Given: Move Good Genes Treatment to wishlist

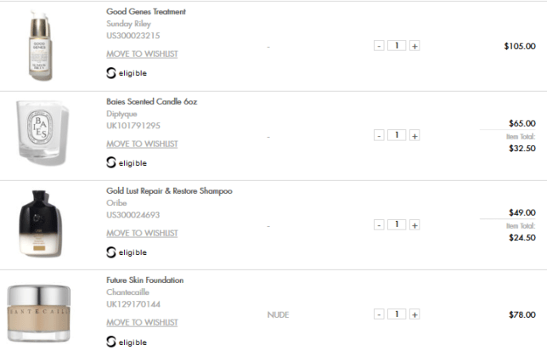Looking at the screenshot, I should point(142,54).
